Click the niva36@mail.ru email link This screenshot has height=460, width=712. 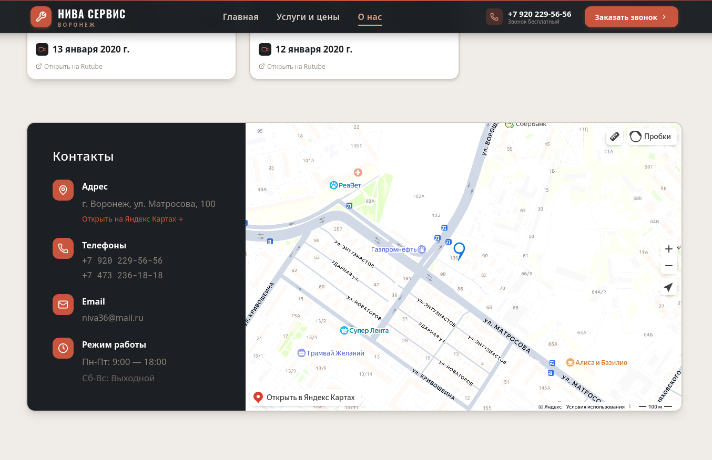coord(113,318)
